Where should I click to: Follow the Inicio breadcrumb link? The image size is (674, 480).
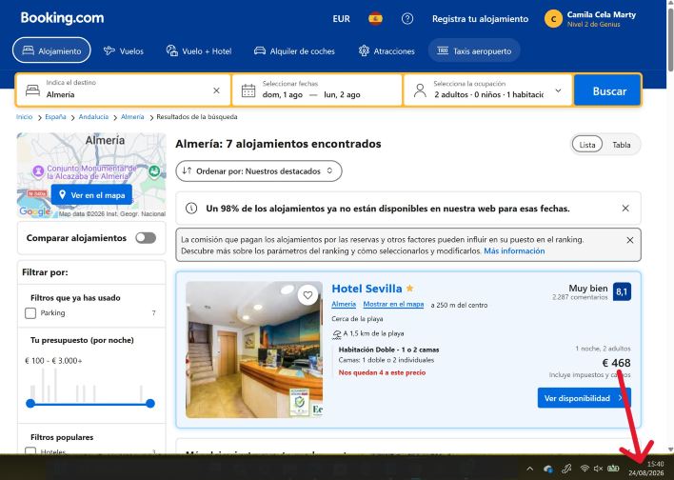pos(24,116)
